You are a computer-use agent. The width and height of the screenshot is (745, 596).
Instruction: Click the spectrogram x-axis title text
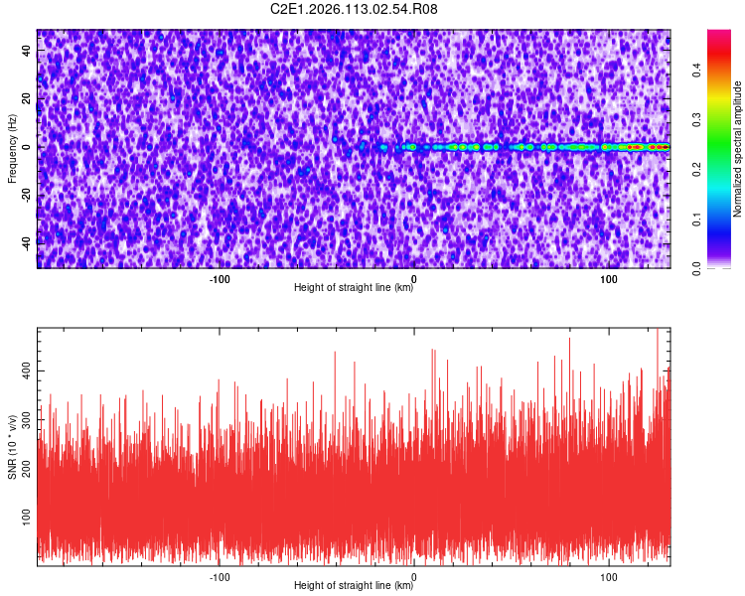click(x=354, y=287)
